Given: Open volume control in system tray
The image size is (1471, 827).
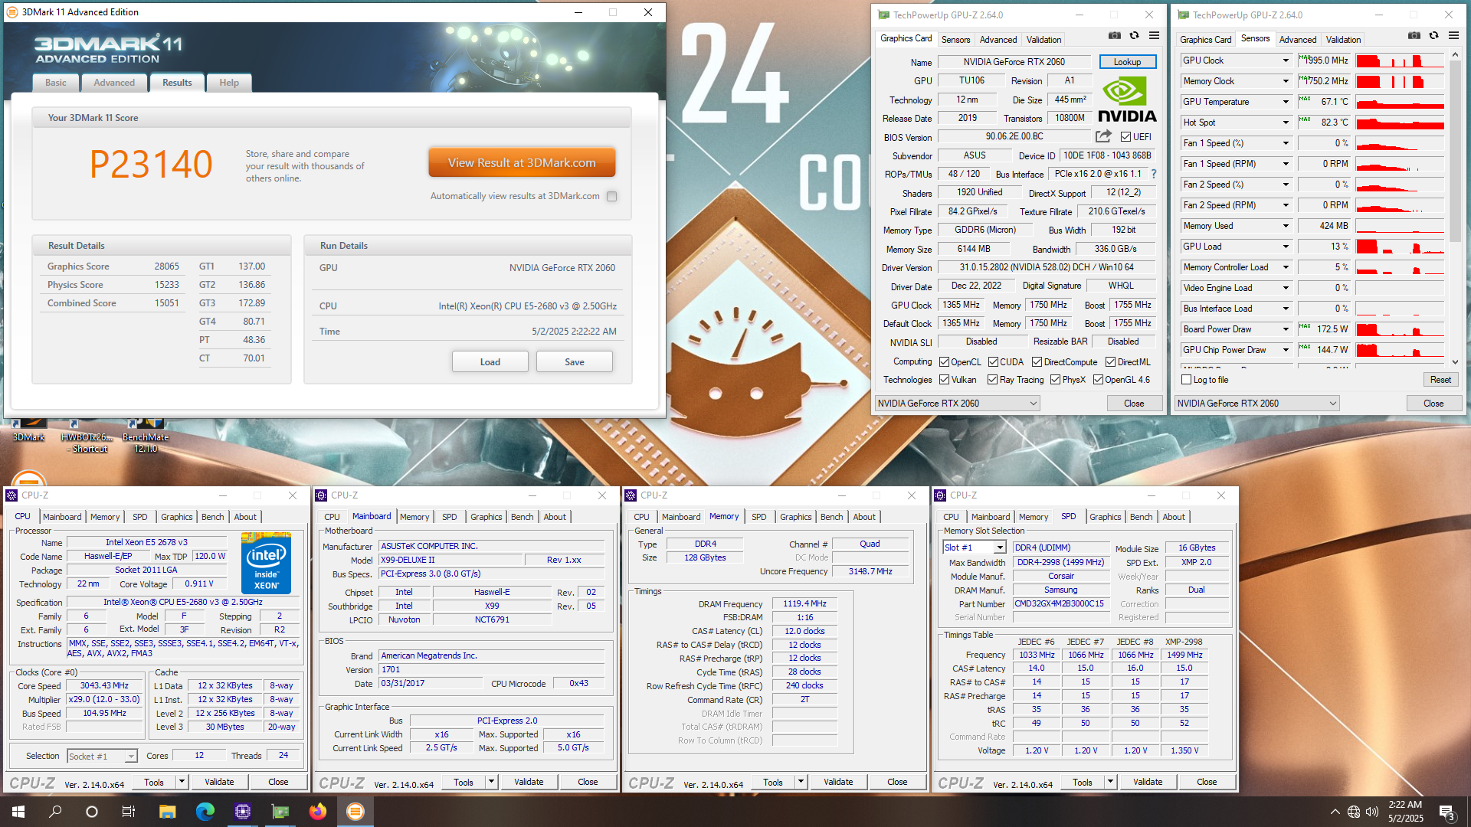Looking at the screenshot, I should 1371,812.
